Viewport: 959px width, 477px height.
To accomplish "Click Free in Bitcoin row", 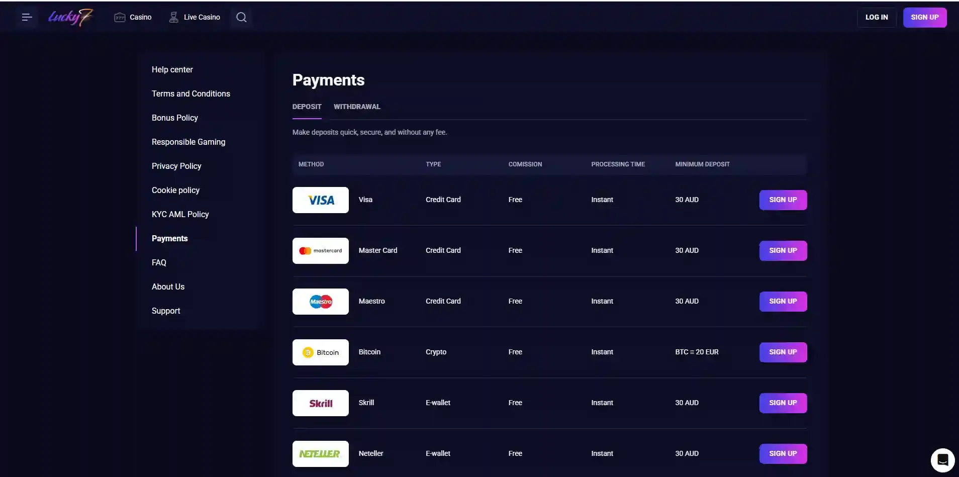I will click(515, 352).
